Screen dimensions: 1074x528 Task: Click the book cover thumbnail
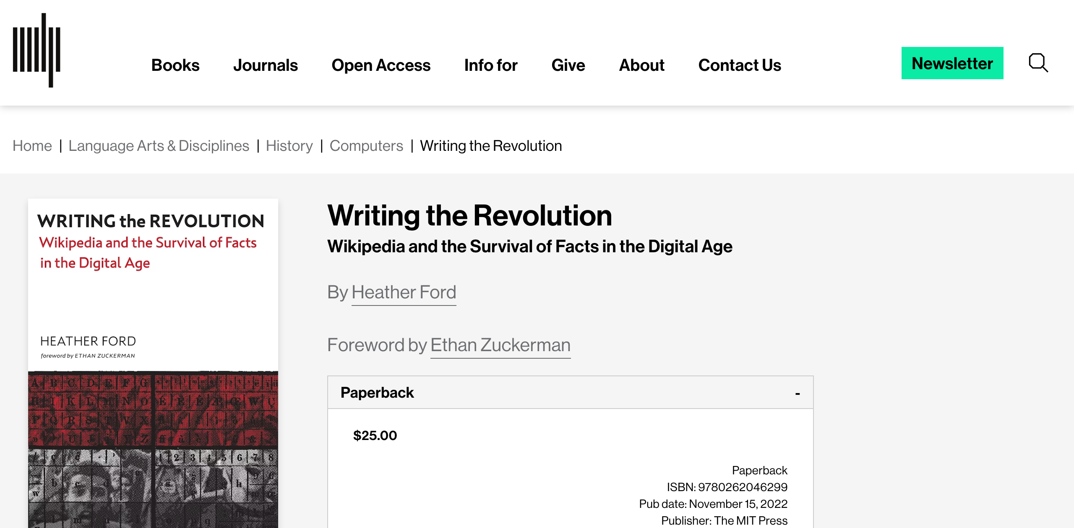pos(153,363)
